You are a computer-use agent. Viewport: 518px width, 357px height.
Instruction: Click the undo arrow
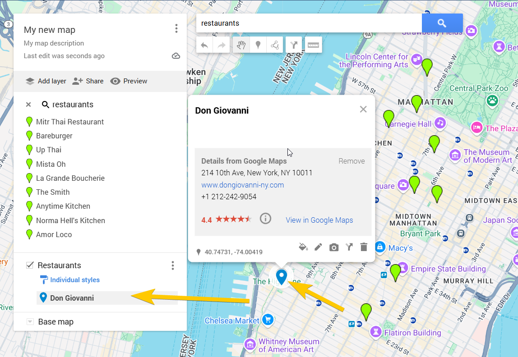tap(207, 45)
